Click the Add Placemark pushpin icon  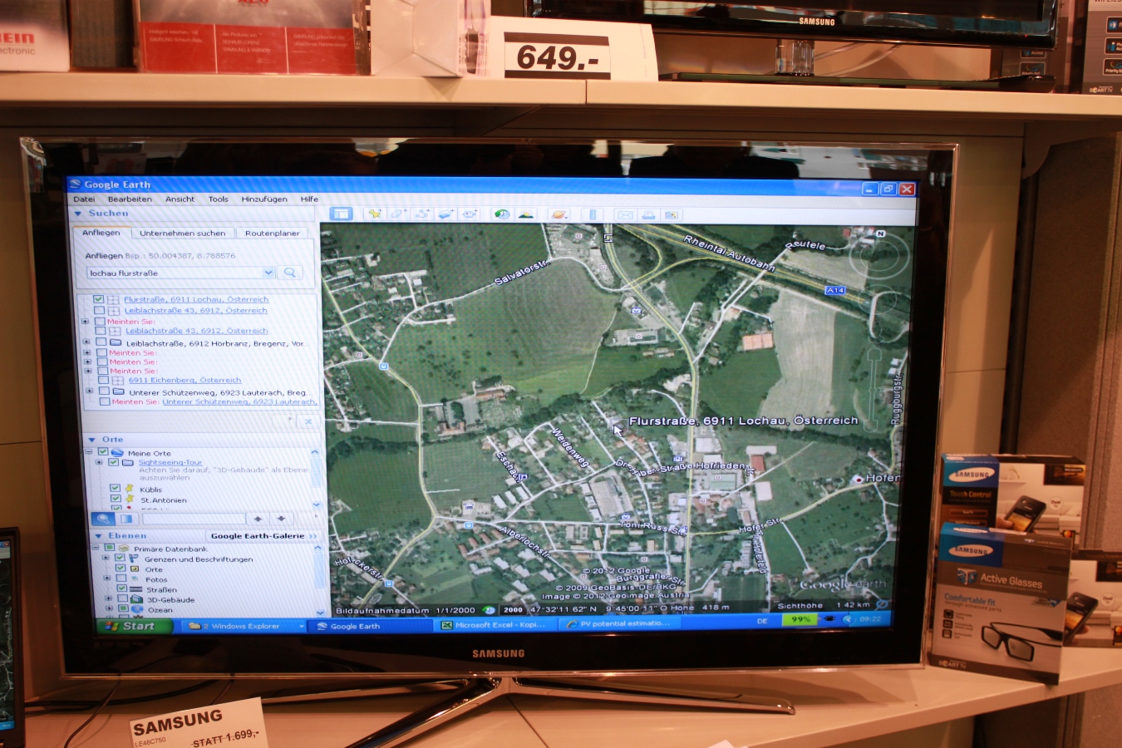[x=375, y=214]
